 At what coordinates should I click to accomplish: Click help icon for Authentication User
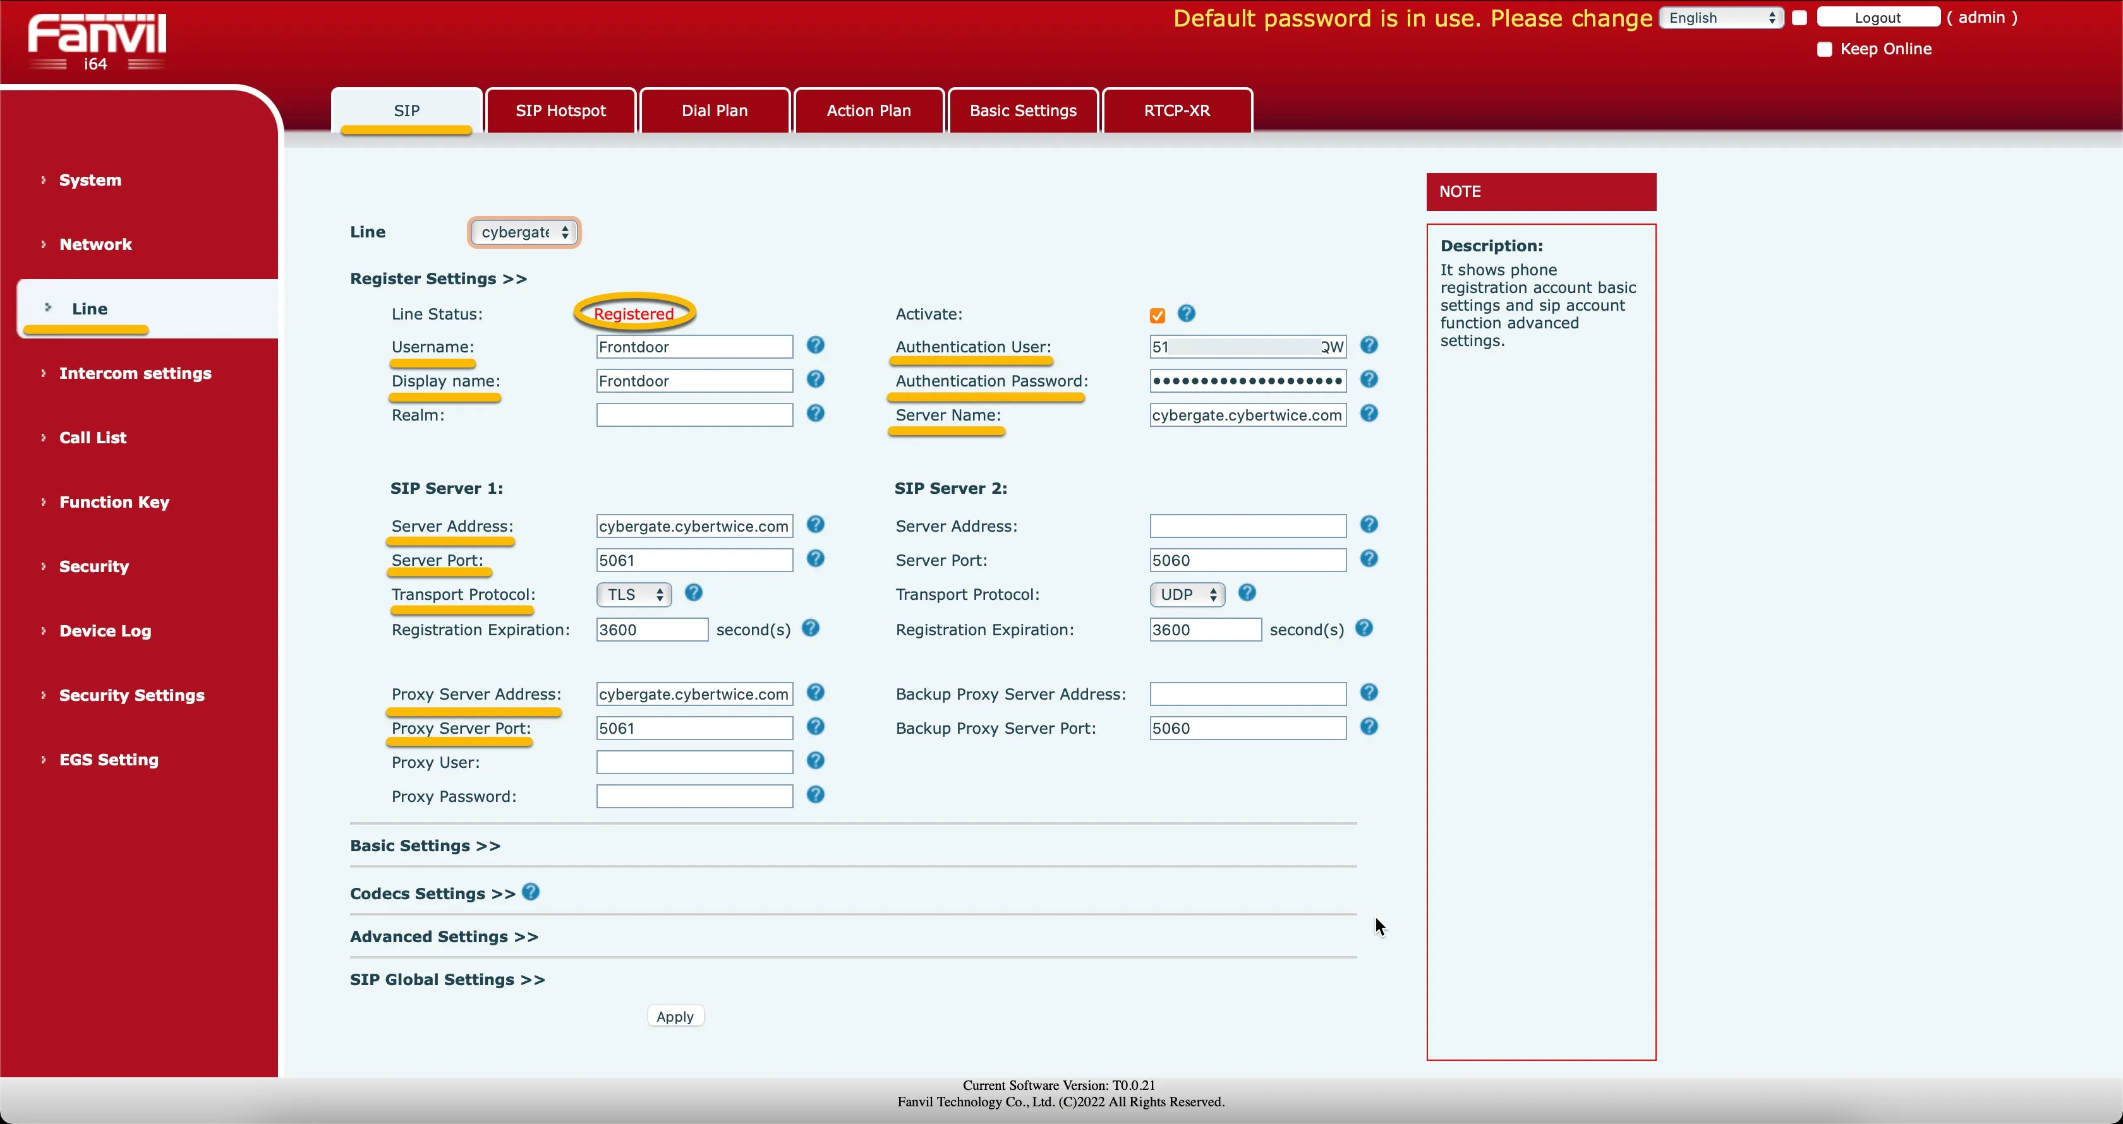(1368, 345)
